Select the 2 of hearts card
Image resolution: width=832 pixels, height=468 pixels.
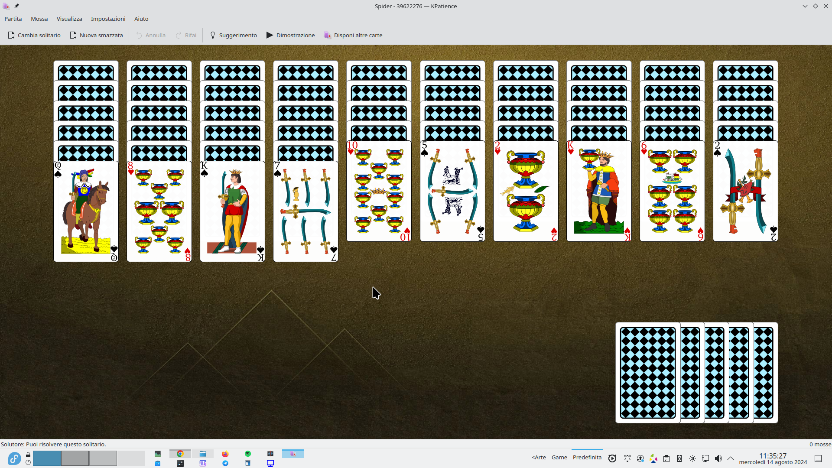coord(526,191)
